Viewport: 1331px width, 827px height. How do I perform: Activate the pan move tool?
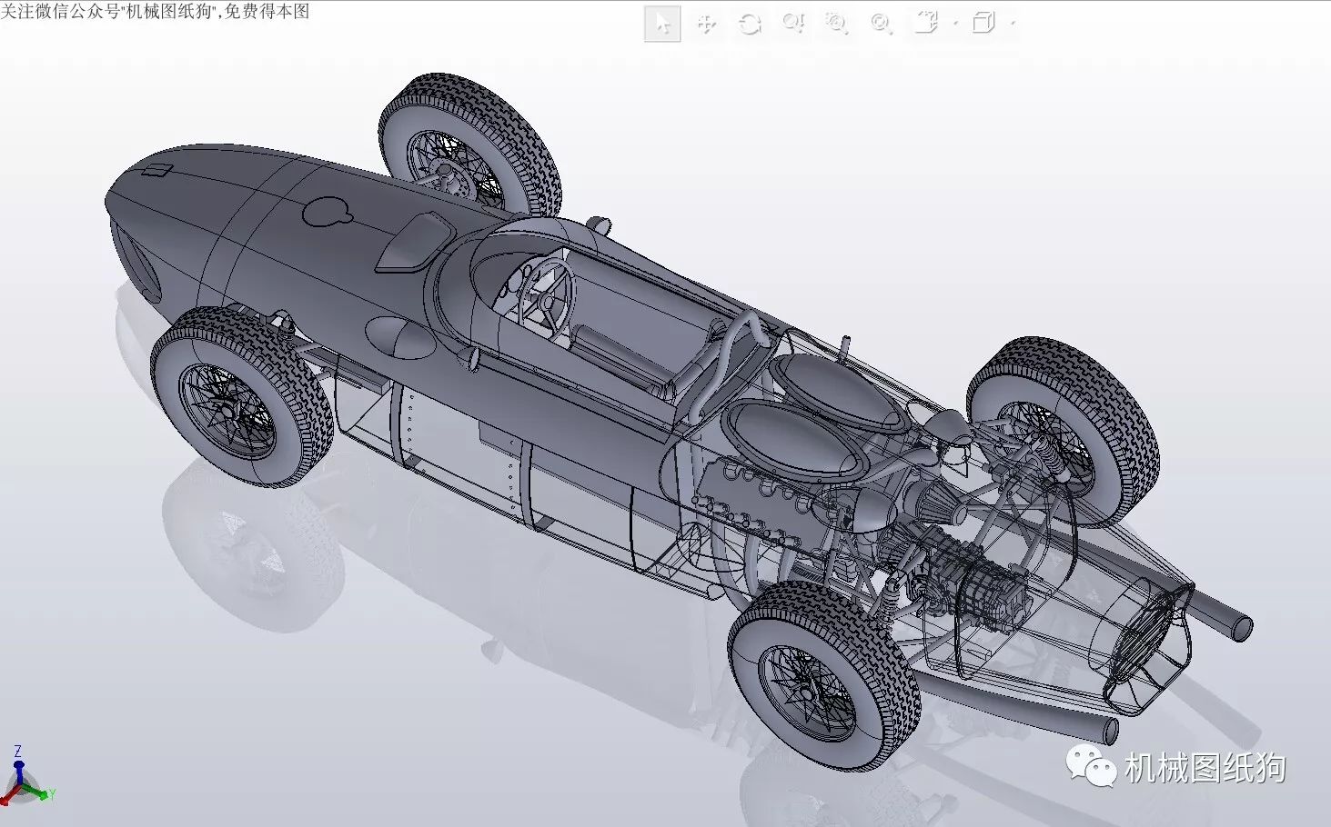706,24
